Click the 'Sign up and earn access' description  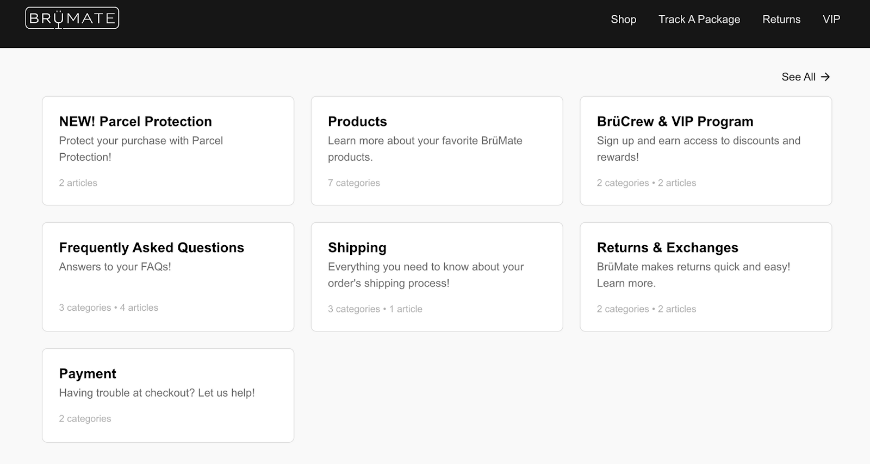point(699,149)
